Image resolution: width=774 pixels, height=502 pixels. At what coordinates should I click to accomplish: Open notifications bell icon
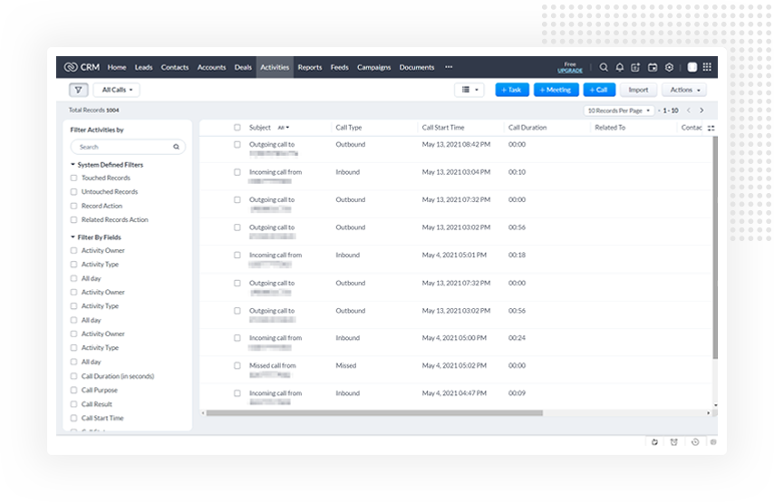620,67
